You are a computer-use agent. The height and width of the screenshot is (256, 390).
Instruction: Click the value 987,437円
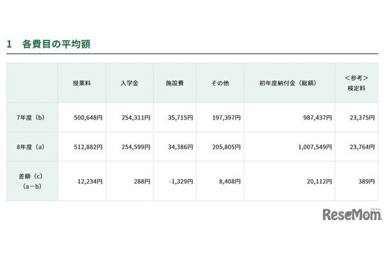pyautogui.click(x=317, y=118)
